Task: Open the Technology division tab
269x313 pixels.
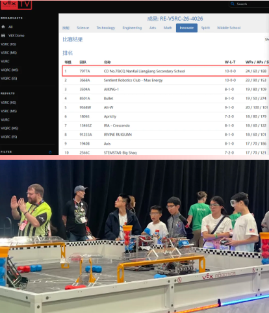Action: (x=106, y=28)
